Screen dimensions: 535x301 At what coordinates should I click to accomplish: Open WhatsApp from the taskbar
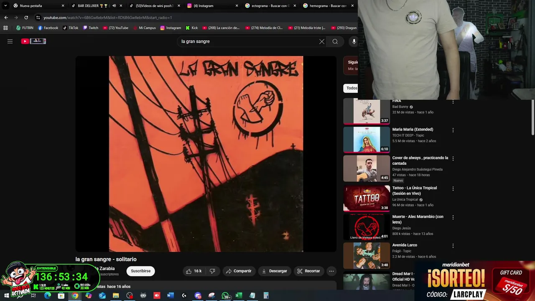(x=225, y=296)
